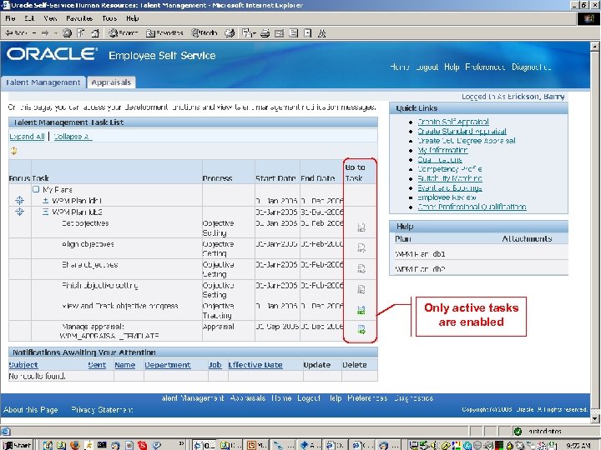Open Other Professional Qualifications quick link

[472, 207]
